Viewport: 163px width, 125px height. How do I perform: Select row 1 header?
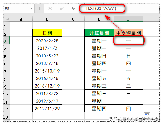pos(7,25)
